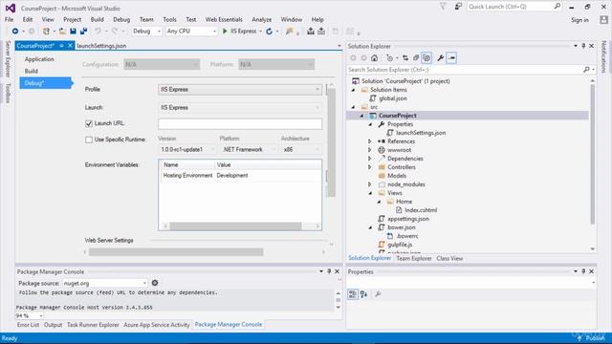
Task: Click the Save icon in toolbar
Action: pyautogui.click(x=73, y=32)
